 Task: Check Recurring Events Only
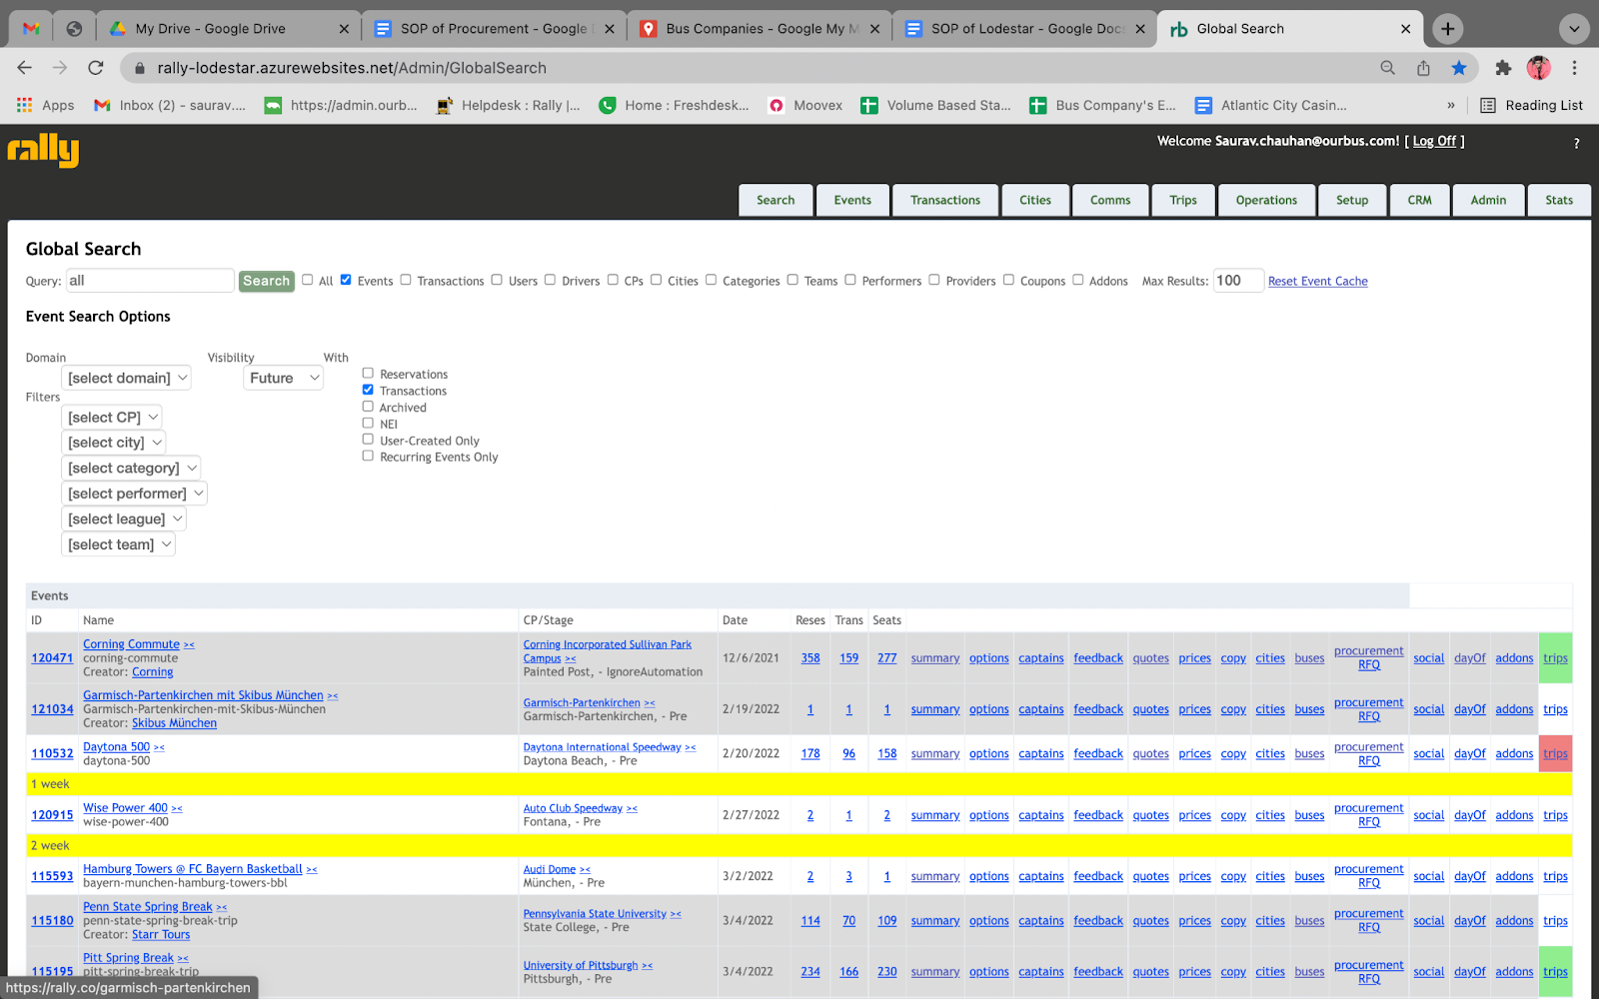(368, 456)
